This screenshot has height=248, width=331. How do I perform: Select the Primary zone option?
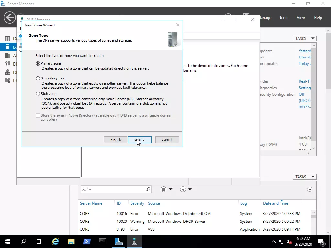pyautogui.click(x=38, y=64)
